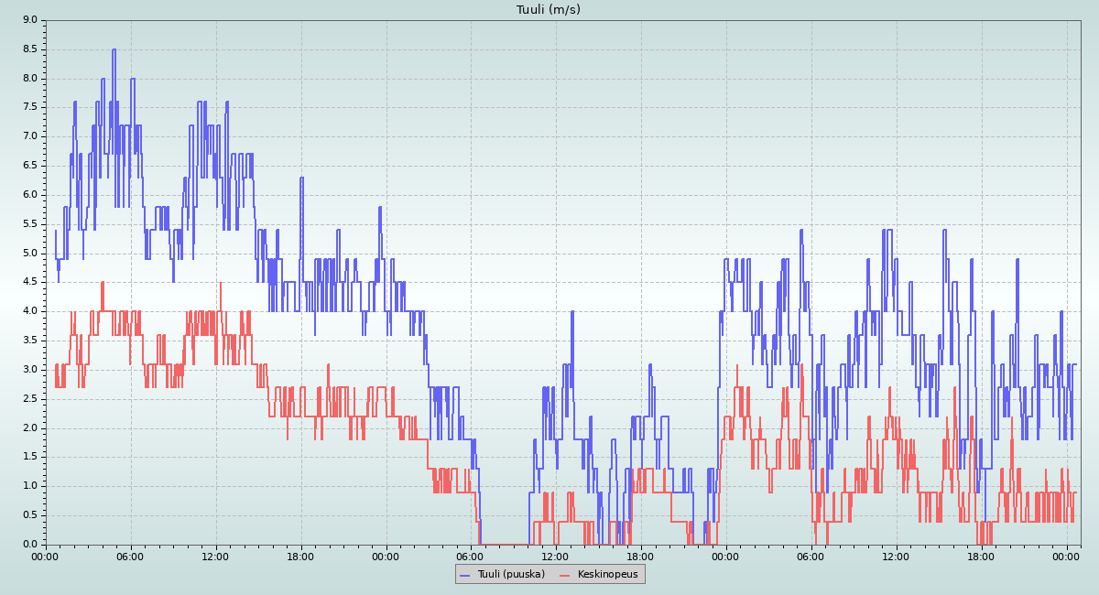Click the 3.5 y-axis tick label

tap(29, 340)
